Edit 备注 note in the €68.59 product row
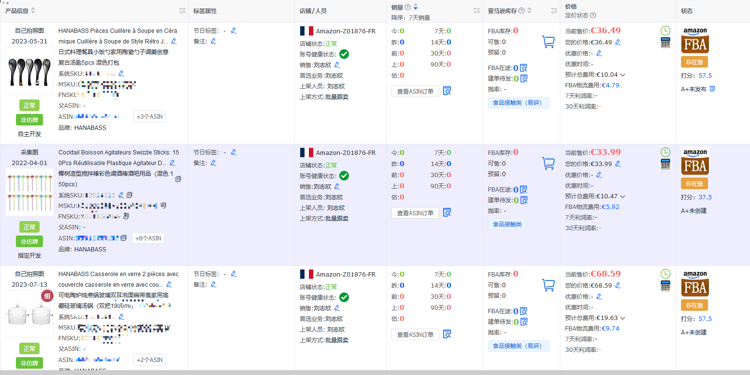750x375 pixels. [x=213, y=284]
